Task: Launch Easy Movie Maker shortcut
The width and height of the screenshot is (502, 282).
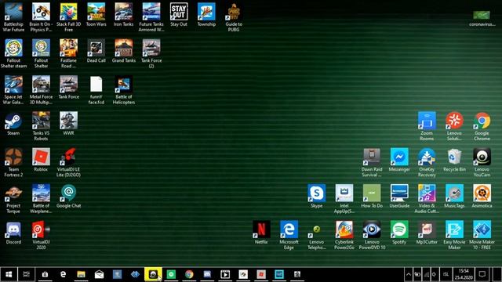Action: coord(454,235)
